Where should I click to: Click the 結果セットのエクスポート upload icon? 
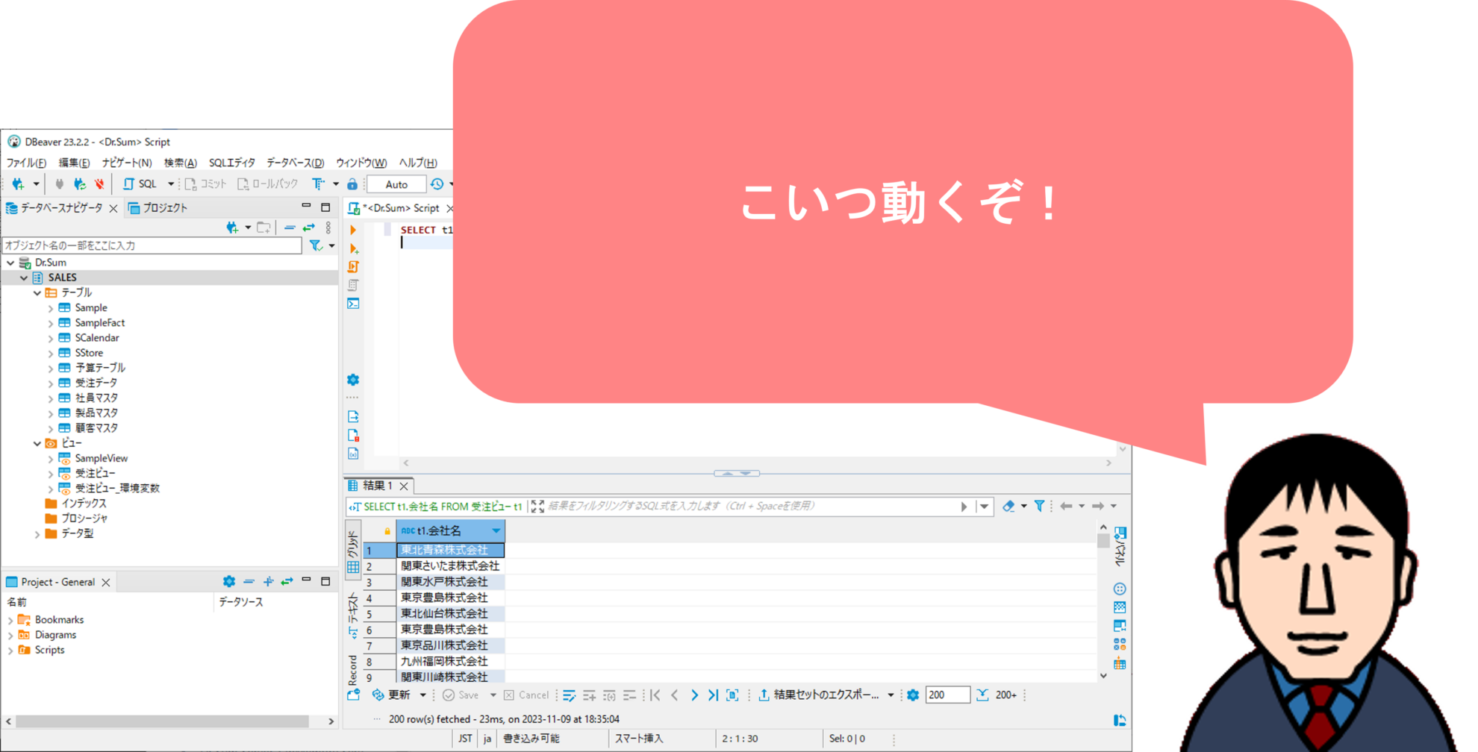(764, 695)
